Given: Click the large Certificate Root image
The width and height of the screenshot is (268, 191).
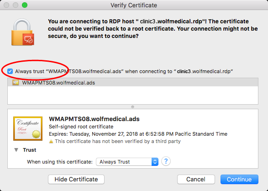Looking at the screenshot, I should (x=28, y=128).
